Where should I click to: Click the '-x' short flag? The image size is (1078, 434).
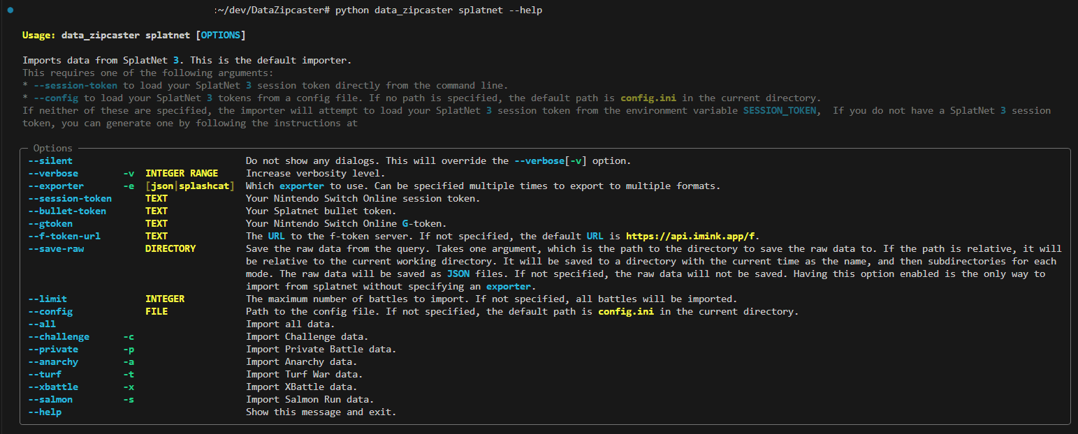tap(129, 387)
